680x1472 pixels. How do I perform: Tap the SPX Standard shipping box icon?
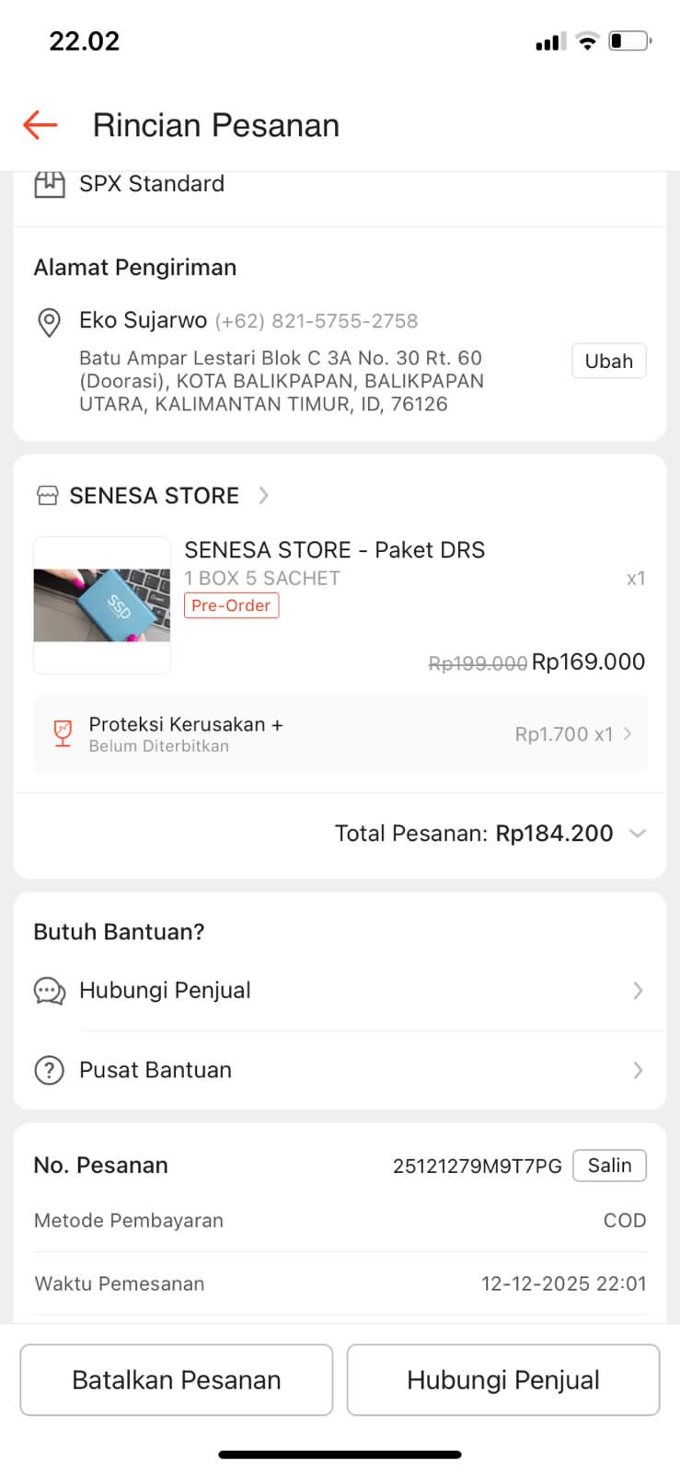pyautogui.click(x=49, y=184)
